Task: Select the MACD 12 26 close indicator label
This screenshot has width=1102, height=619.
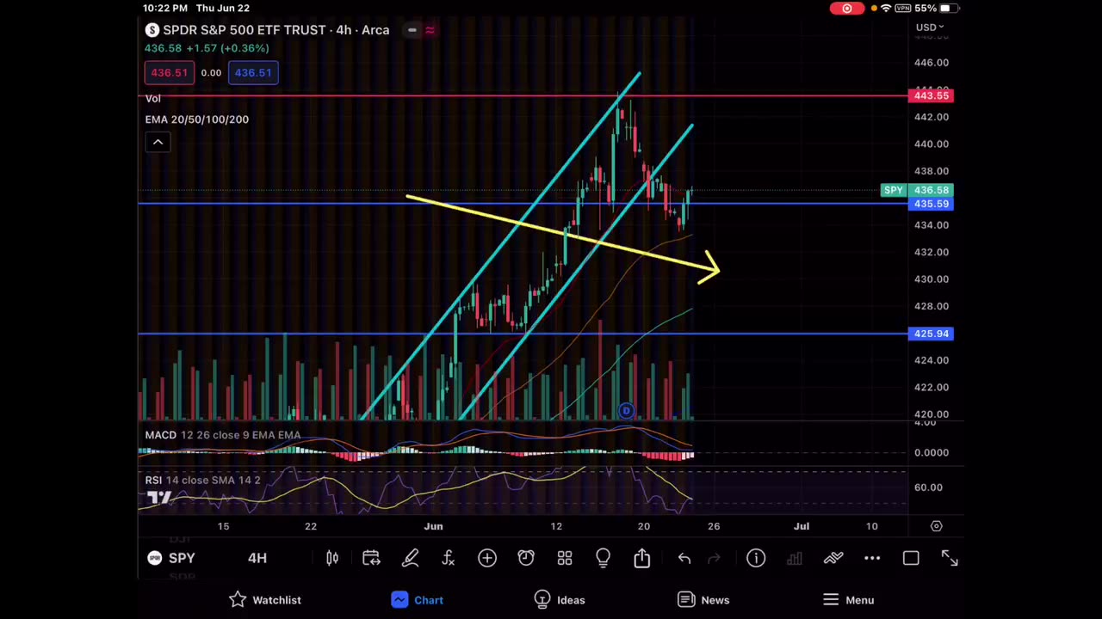Action: 223,435
